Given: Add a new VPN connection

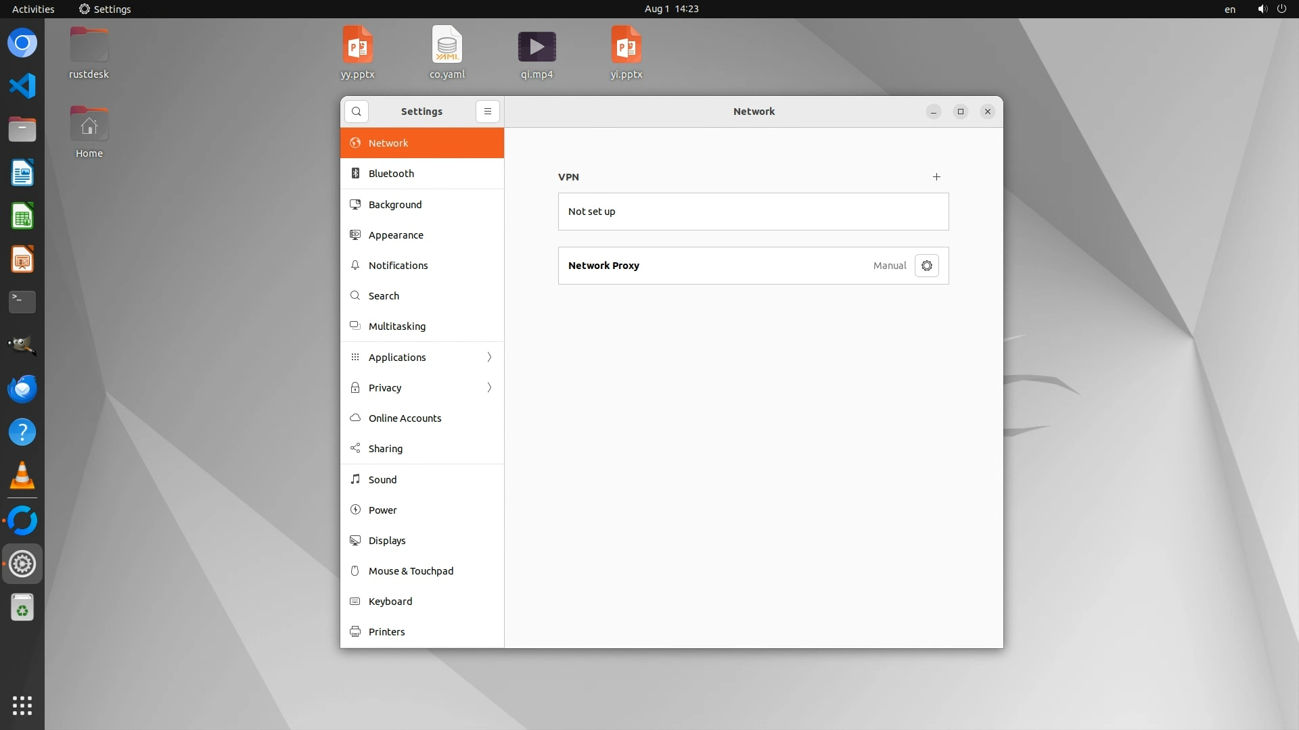Looking at the screenshot, I should click(x=936, y=177).
